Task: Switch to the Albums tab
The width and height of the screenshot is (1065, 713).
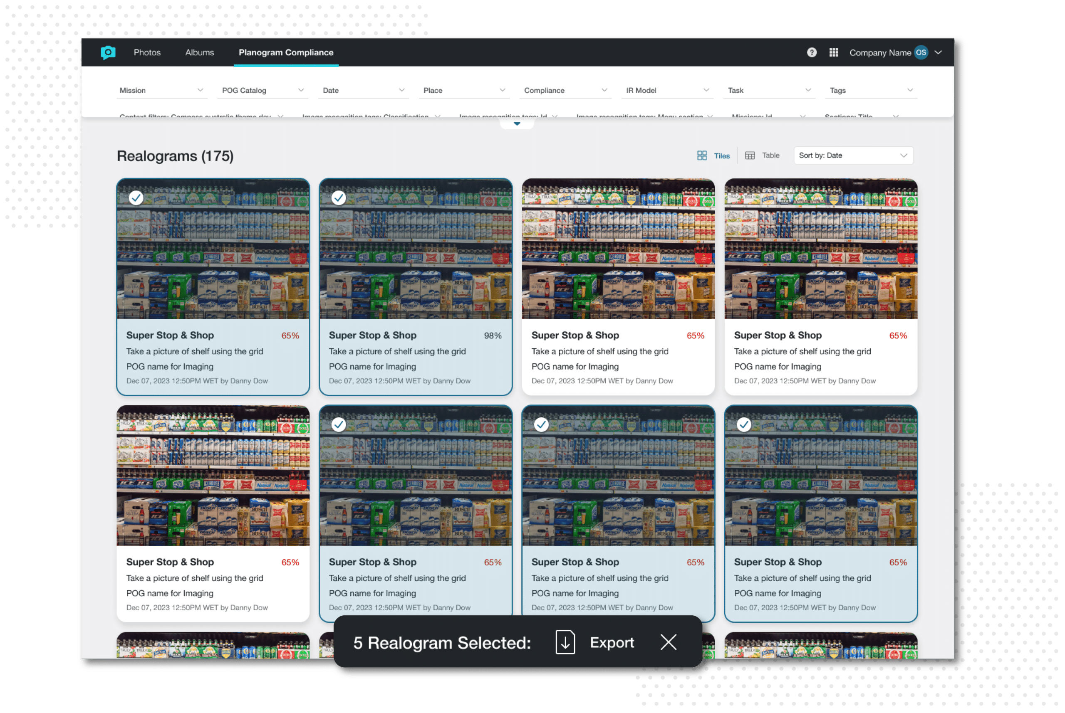Action: [x=199, y=53]
